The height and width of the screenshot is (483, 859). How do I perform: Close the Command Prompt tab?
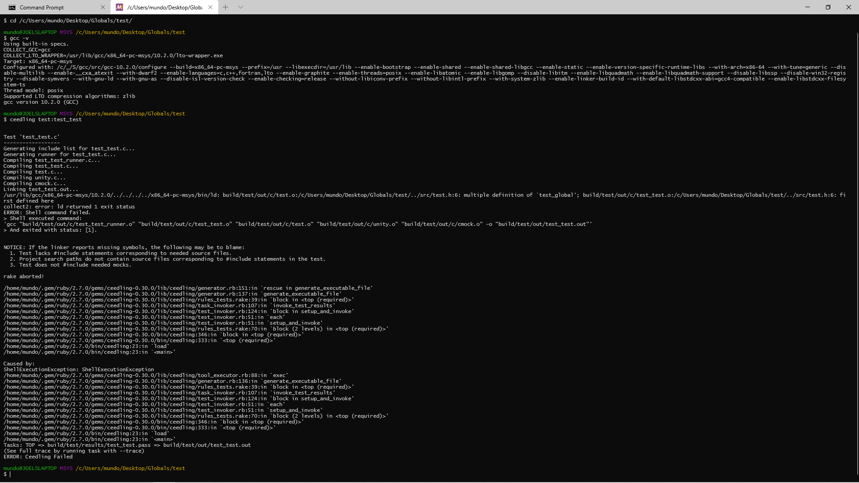coord(103,7)
